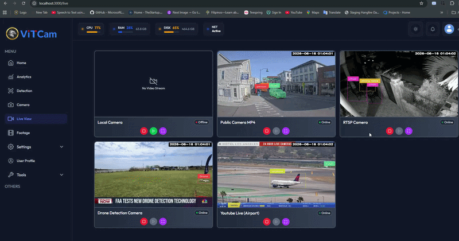The image size is (459, 241).
Task: Open the YouTube bookmark
Action: pos(294,13)
